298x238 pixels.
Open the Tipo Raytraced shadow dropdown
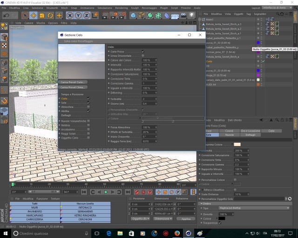click(254, 208)
